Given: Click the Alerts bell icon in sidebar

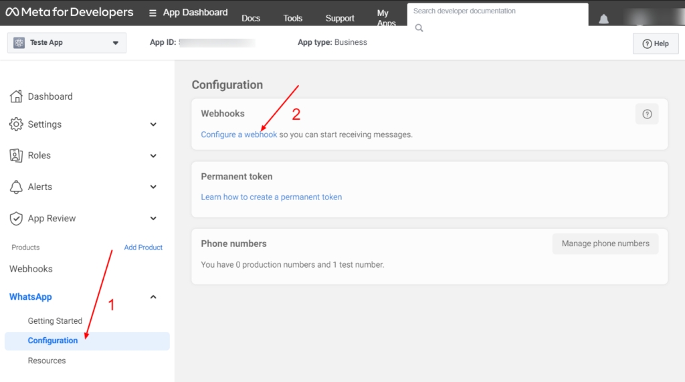Looking at the screenshot, I should (x=16, y=187).
